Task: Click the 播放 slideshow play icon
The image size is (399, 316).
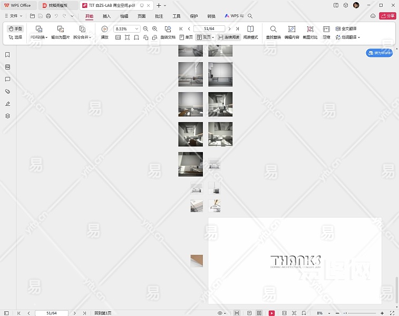Action: tap(104, 29)
